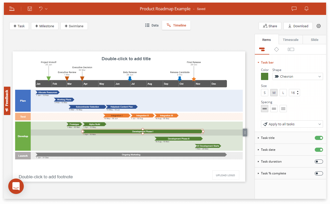This screenshot has width=330, height=204.
Task: Select the milestone diamond icon in Items panel
Action: pos(277,49)
